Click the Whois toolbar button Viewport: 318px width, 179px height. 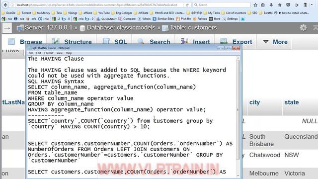[144, 19]
